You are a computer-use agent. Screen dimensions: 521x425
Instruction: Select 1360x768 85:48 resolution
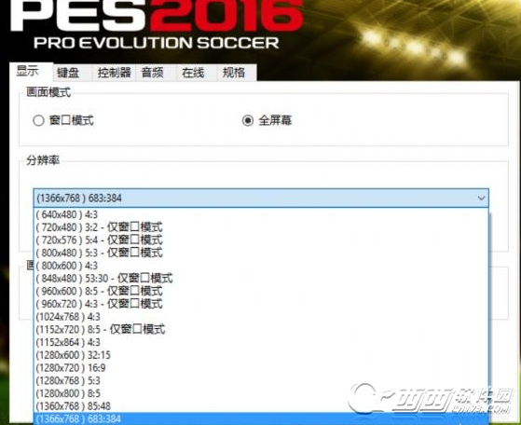(x=261, y=406)
